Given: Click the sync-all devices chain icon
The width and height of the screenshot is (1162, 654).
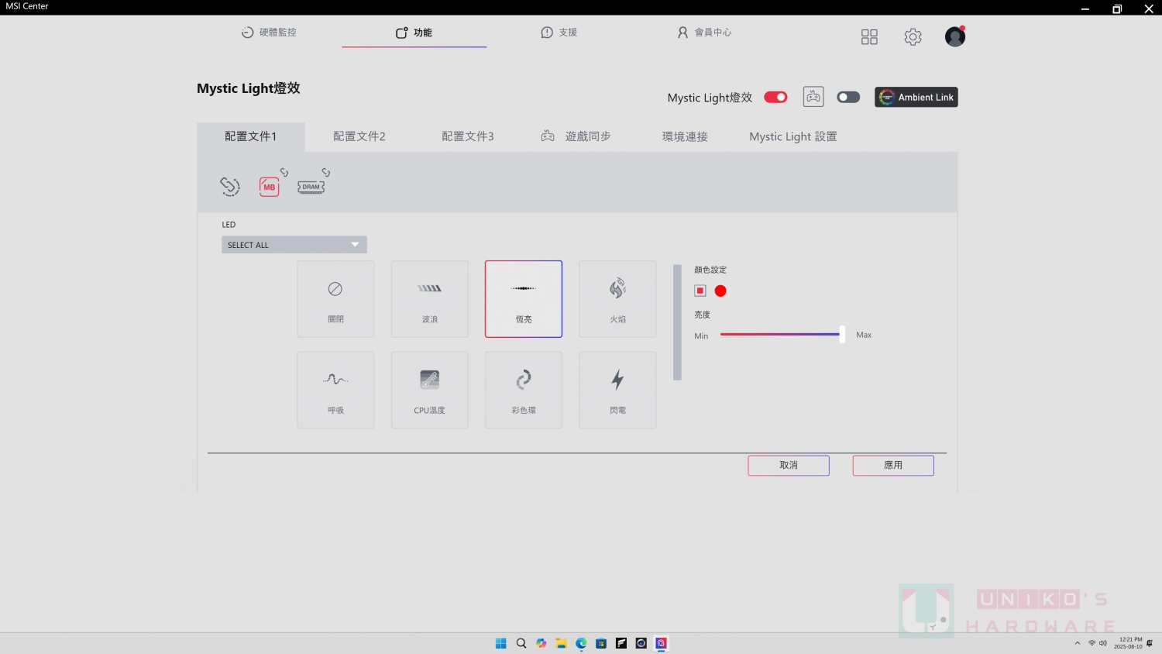Looking at the screenshot, I should click(x=230, y=186).
